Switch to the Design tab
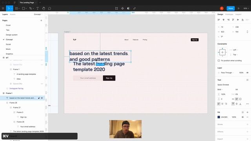 pos(220,14)
